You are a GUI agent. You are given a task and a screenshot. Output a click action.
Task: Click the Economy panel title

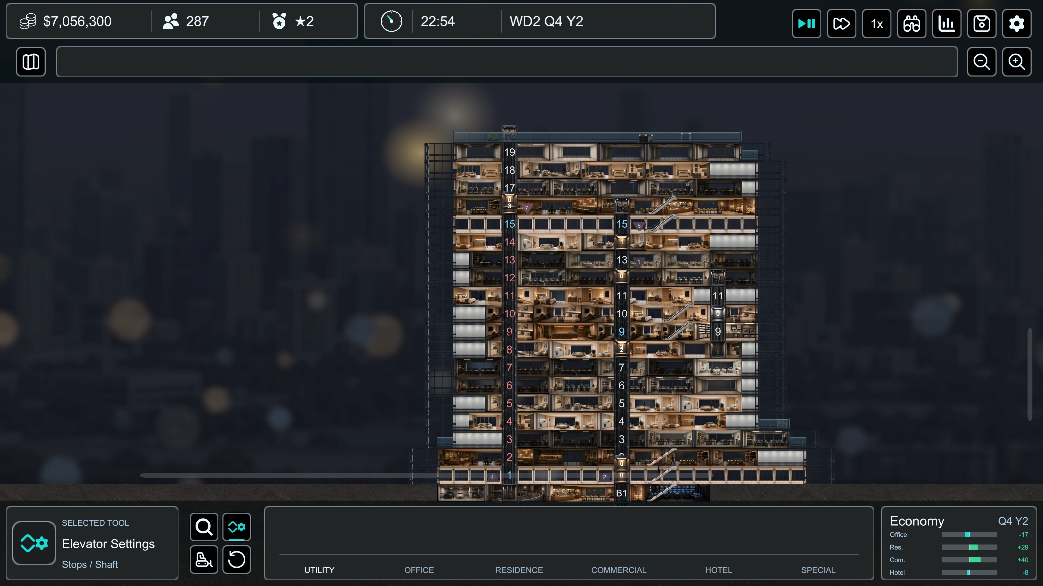(917, 521)
